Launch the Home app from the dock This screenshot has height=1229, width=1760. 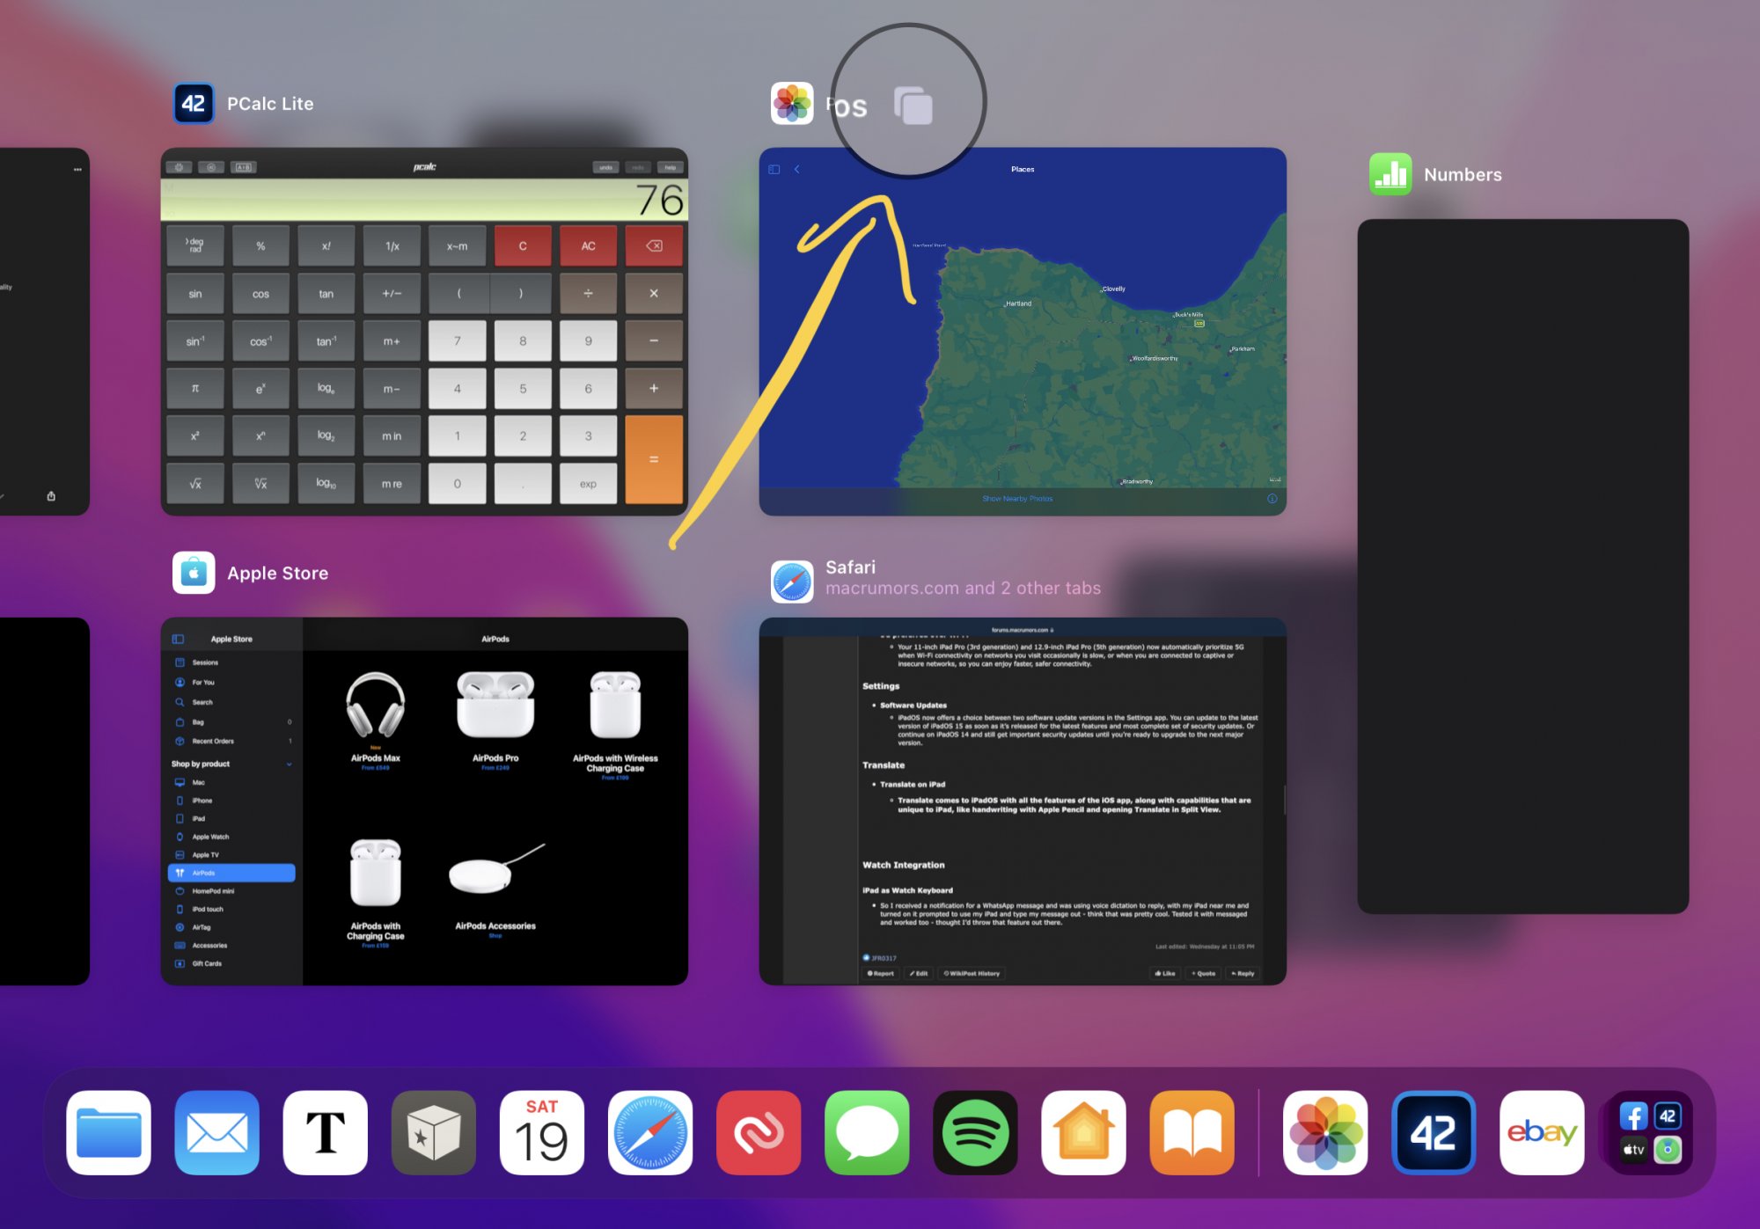pyautogui.click(x=1083, y=1132)
